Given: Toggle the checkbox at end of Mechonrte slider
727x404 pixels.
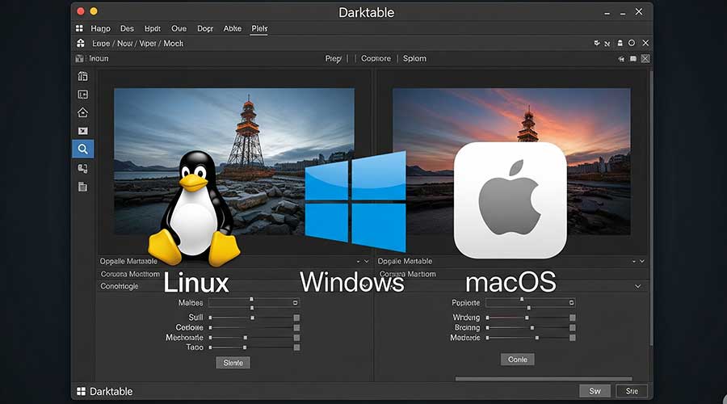Looking at the screenshot, I should click(296, 338).
